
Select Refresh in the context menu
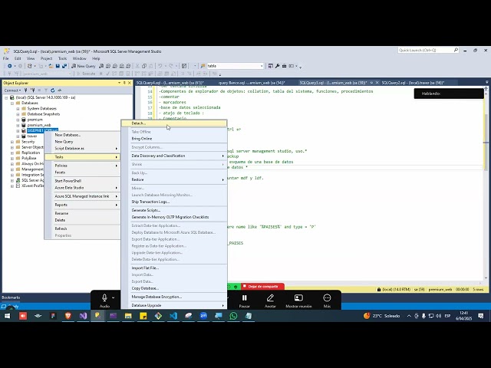coord(82,228)
